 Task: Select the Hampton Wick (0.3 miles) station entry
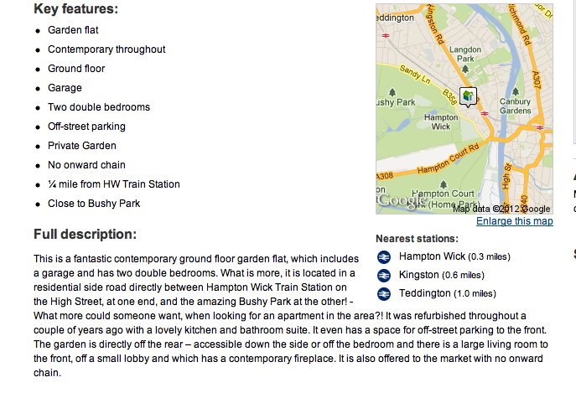454,256
